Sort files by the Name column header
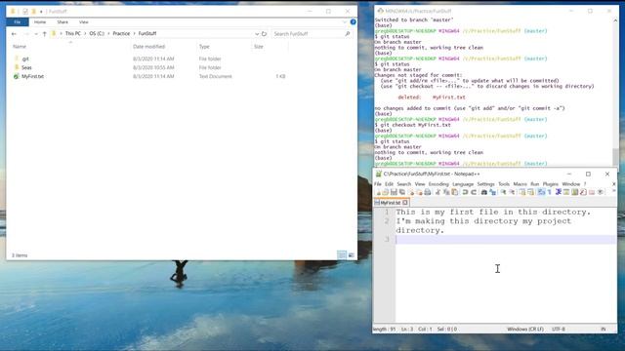Screen dimensions: 625x351 20,47
